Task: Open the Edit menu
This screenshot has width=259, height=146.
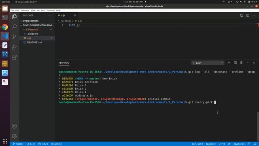Action: [17, 10]
